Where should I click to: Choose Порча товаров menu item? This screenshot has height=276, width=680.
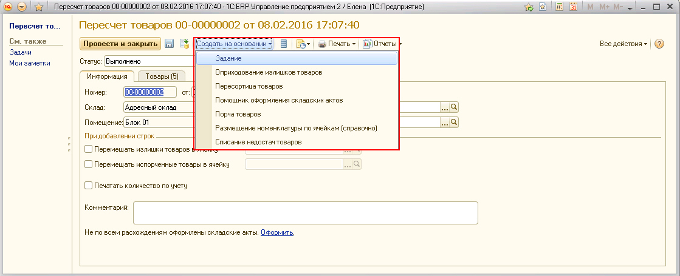(297, 114)
